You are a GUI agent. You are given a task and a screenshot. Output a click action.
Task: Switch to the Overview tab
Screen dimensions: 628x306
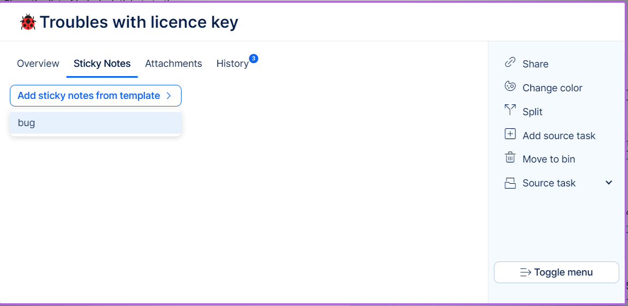pos(38,64)
